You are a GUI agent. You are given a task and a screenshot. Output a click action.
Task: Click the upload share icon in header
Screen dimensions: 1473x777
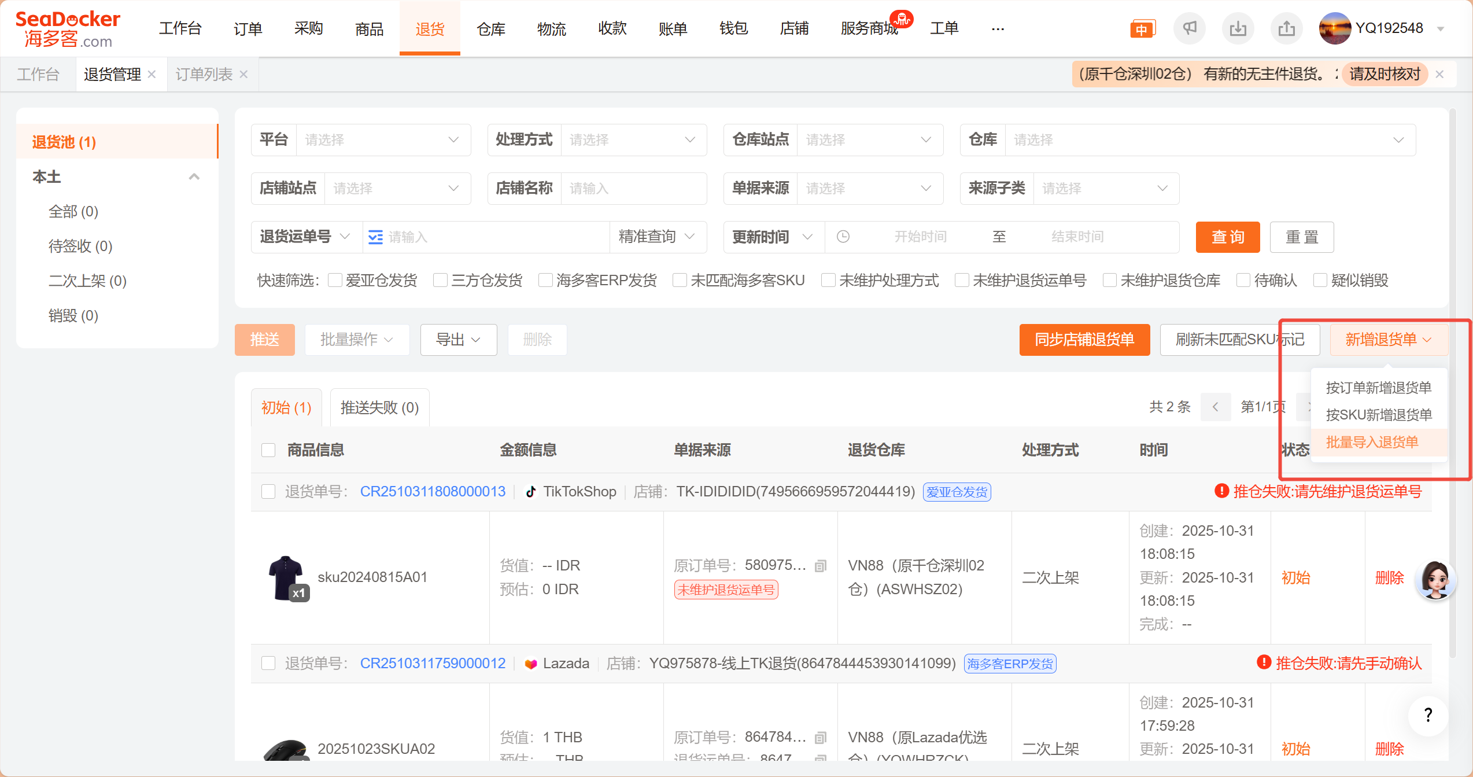pos(1286,28)
